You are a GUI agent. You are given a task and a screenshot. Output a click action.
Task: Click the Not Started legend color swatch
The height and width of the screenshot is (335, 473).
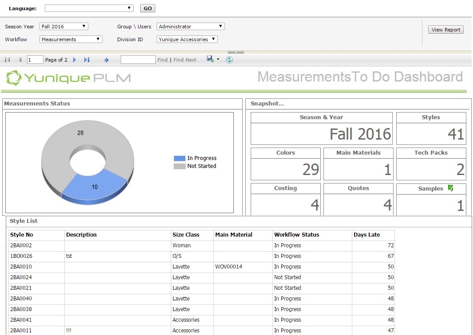click(x=180, y=166)
